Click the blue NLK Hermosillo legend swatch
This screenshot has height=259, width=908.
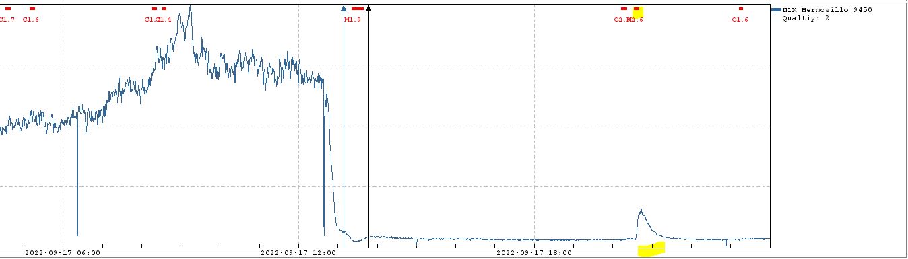776,10
